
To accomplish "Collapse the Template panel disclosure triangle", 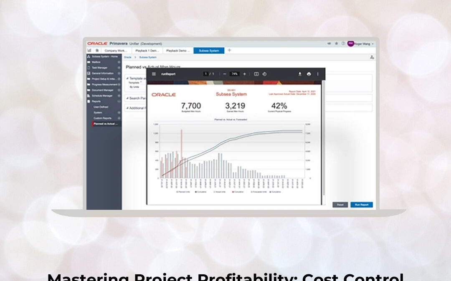I will point(127,79).
